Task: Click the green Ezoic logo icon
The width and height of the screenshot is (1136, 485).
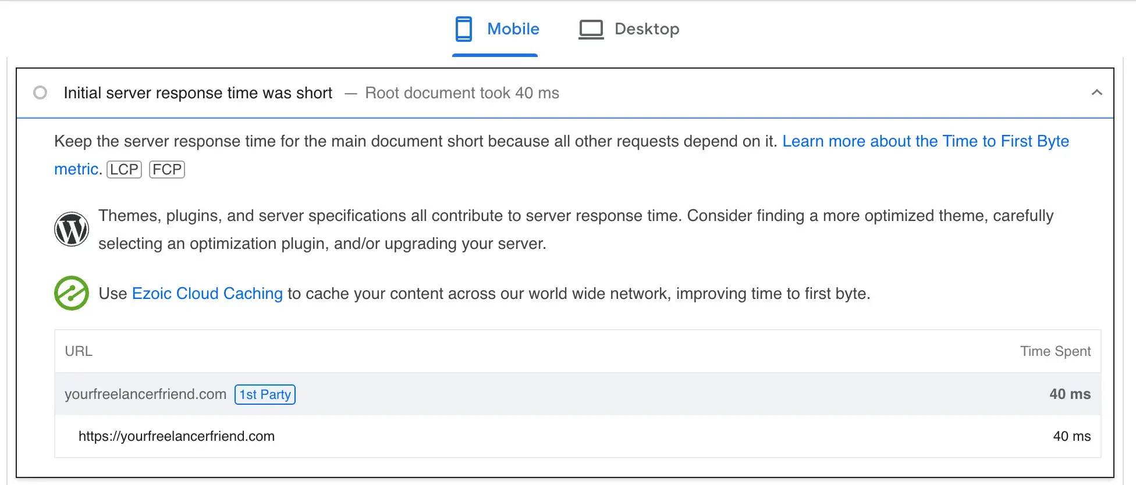Action: pyautogui.click(x=72, y=293)
